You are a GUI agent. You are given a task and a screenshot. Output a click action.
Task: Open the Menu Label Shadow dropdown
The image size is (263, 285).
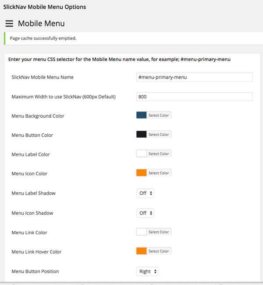point(146,193)
